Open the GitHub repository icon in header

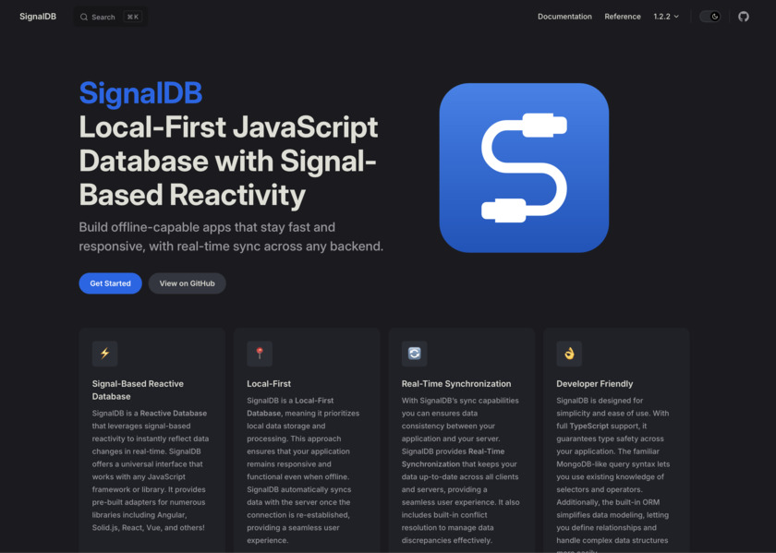click(x=744, y=17)
